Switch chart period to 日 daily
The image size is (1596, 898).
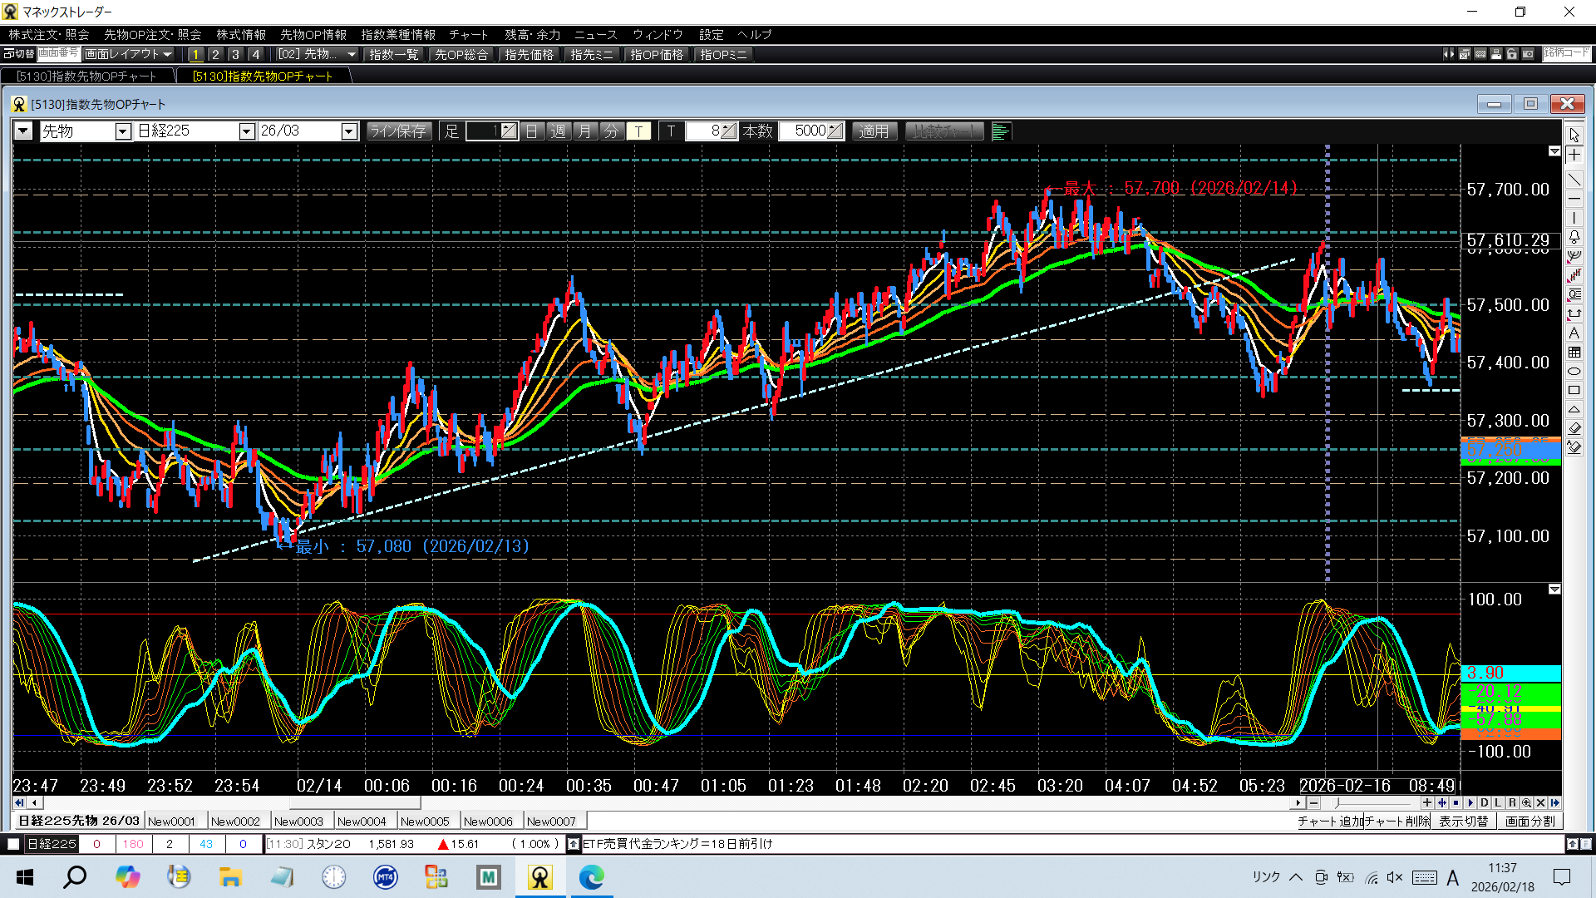tap(532, 131)
